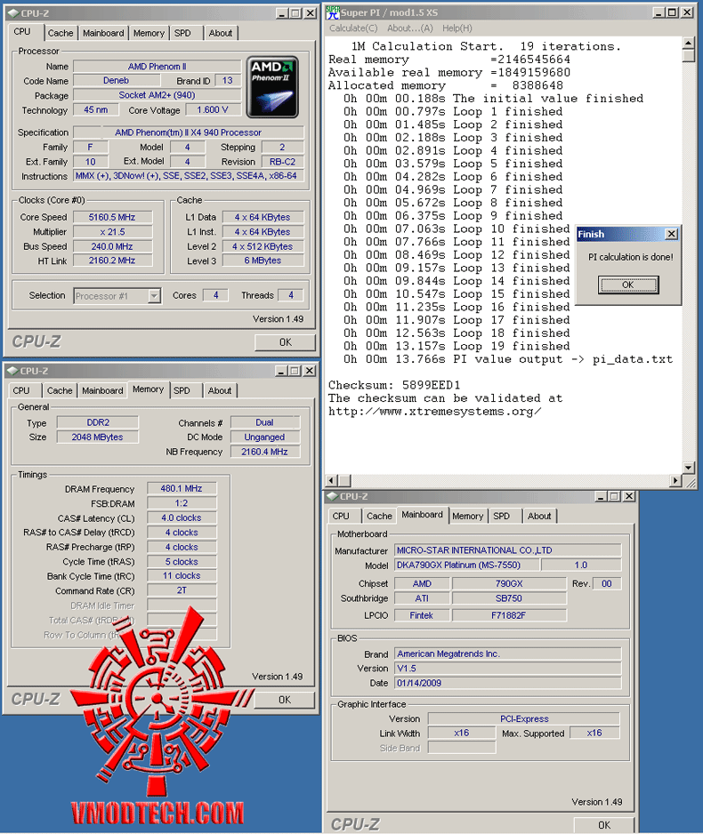Click OK in the CPU tab window
The width and height of the screenshot is (703, 834).
(286, 342)
